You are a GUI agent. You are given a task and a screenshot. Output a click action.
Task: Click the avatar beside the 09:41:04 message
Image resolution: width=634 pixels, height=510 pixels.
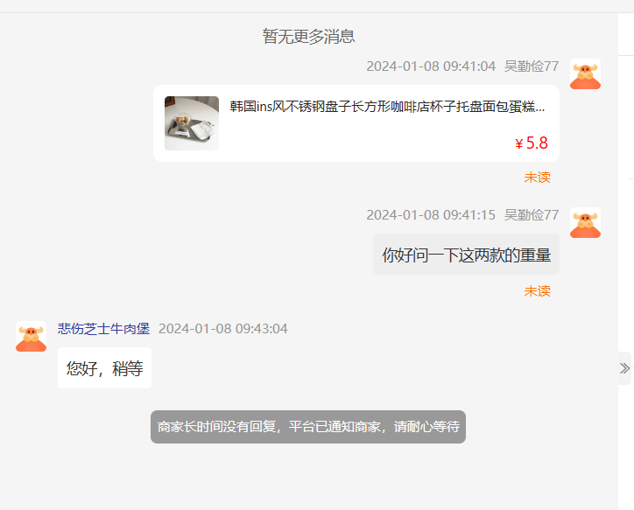click(x=585, y=74)
